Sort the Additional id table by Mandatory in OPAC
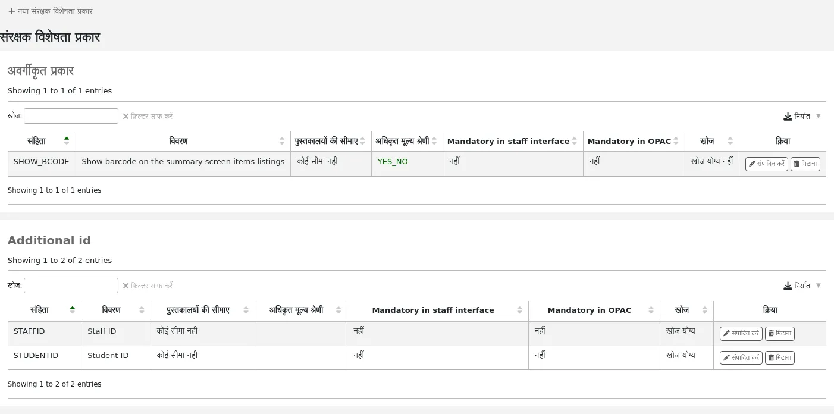Viewport: 834px width, 414px height. pos(594,310)
